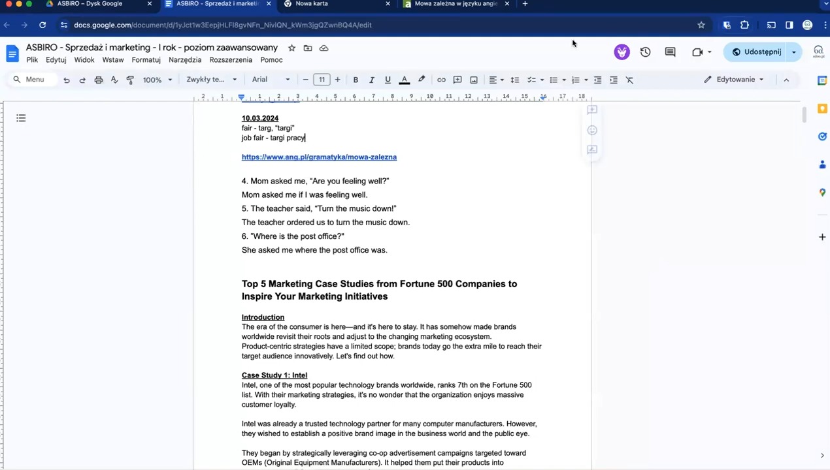This screenshot has width=830, height=470.
Task: Open the Rozszerzenia menu
Action: [x=231, y=60]
